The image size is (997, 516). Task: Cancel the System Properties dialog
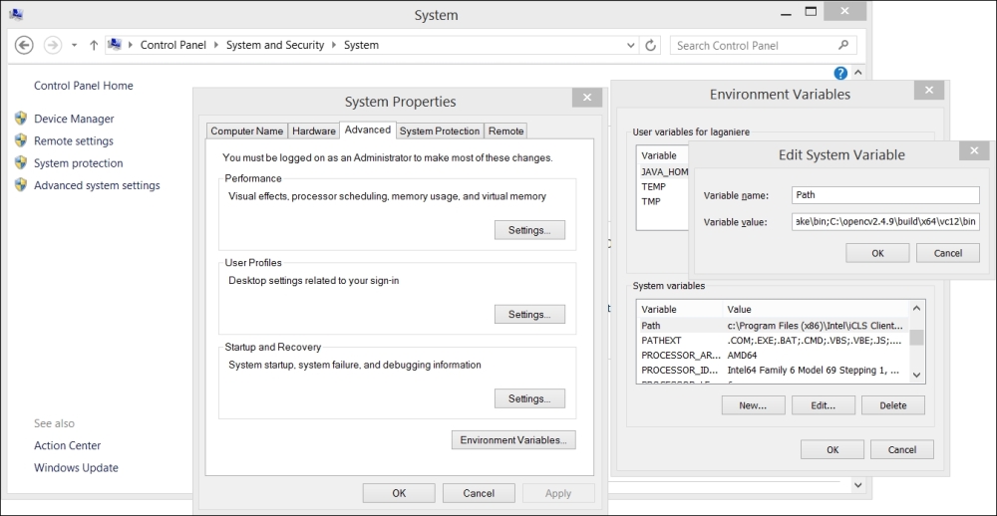tap(479, 493)
